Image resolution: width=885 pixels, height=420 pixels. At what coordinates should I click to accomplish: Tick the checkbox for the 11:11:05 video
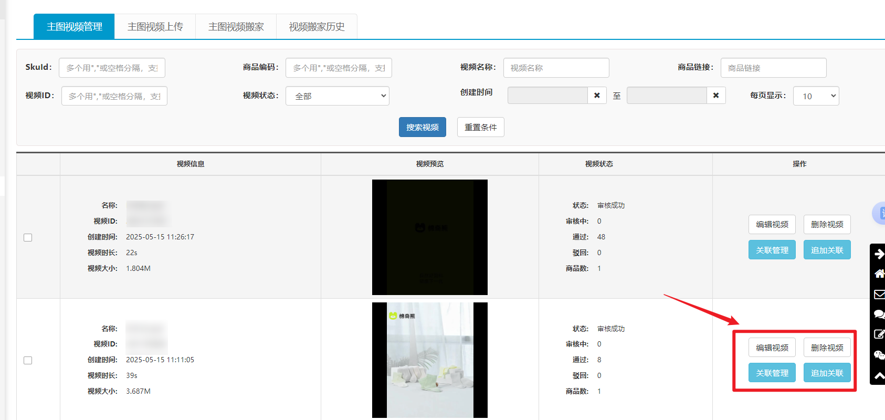point(28,361)
